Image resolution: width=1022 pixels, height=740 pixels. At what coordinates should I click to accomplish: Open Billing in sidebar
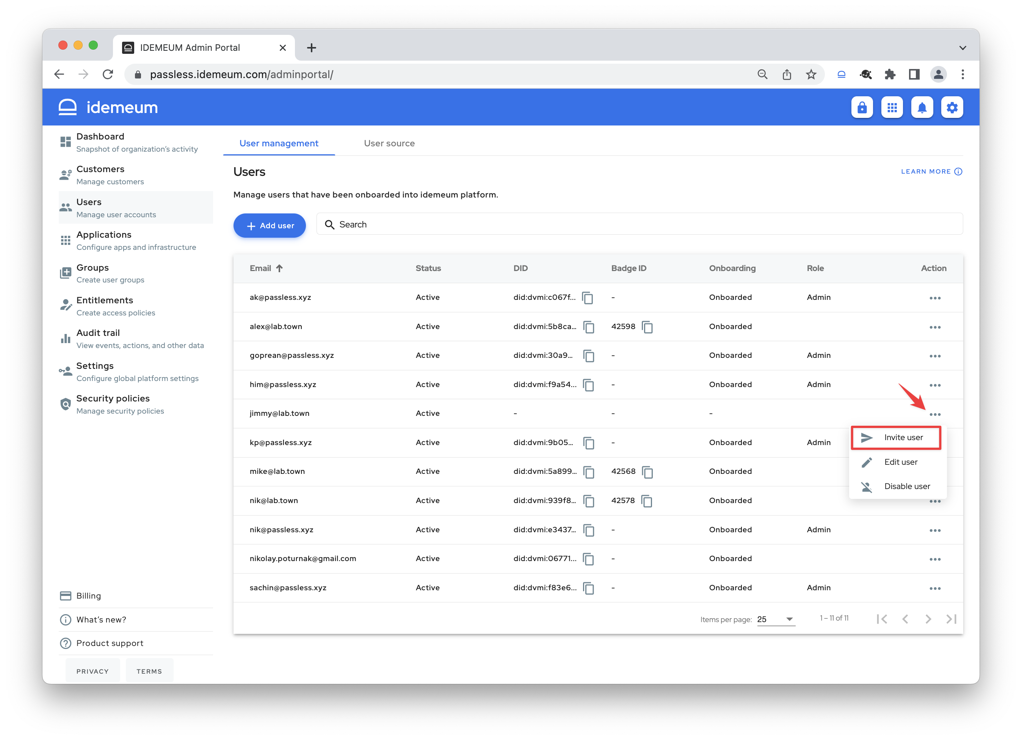(135, 596)
